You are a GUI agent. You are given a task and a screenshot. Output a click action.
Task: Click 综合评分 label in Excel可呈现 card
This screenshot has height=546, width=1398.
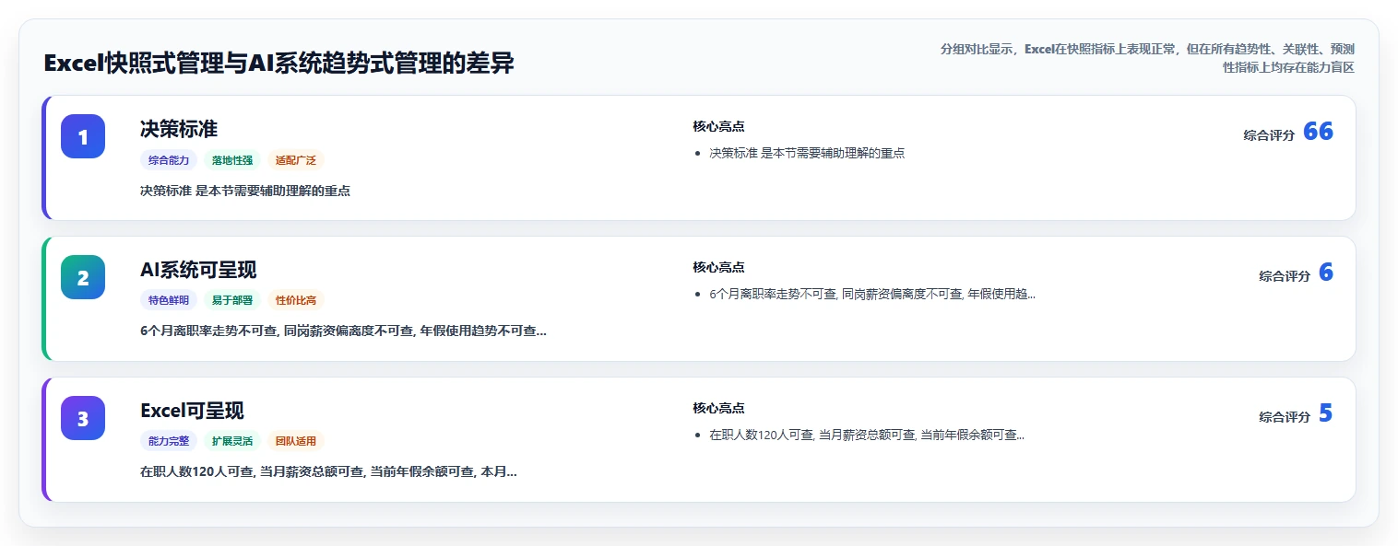click(1285, 416)
